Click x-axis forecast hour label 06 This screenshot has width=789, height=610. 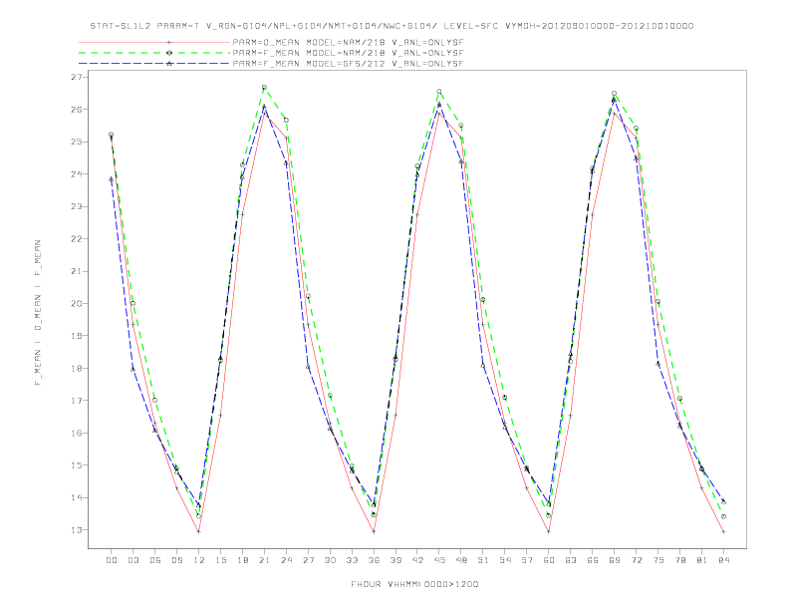(x=155, y=560)
